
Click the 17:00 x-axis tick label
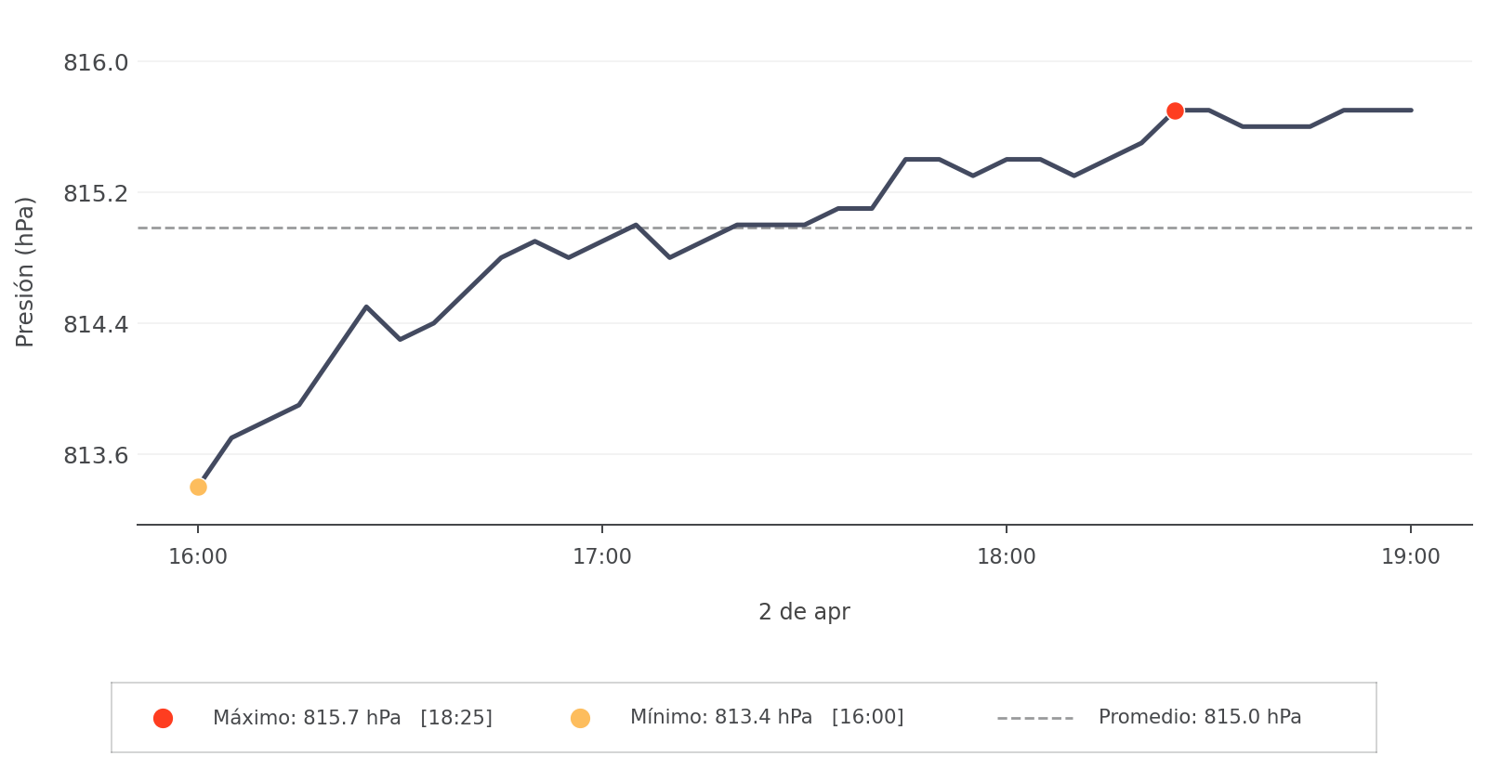(x=602, y=557)
